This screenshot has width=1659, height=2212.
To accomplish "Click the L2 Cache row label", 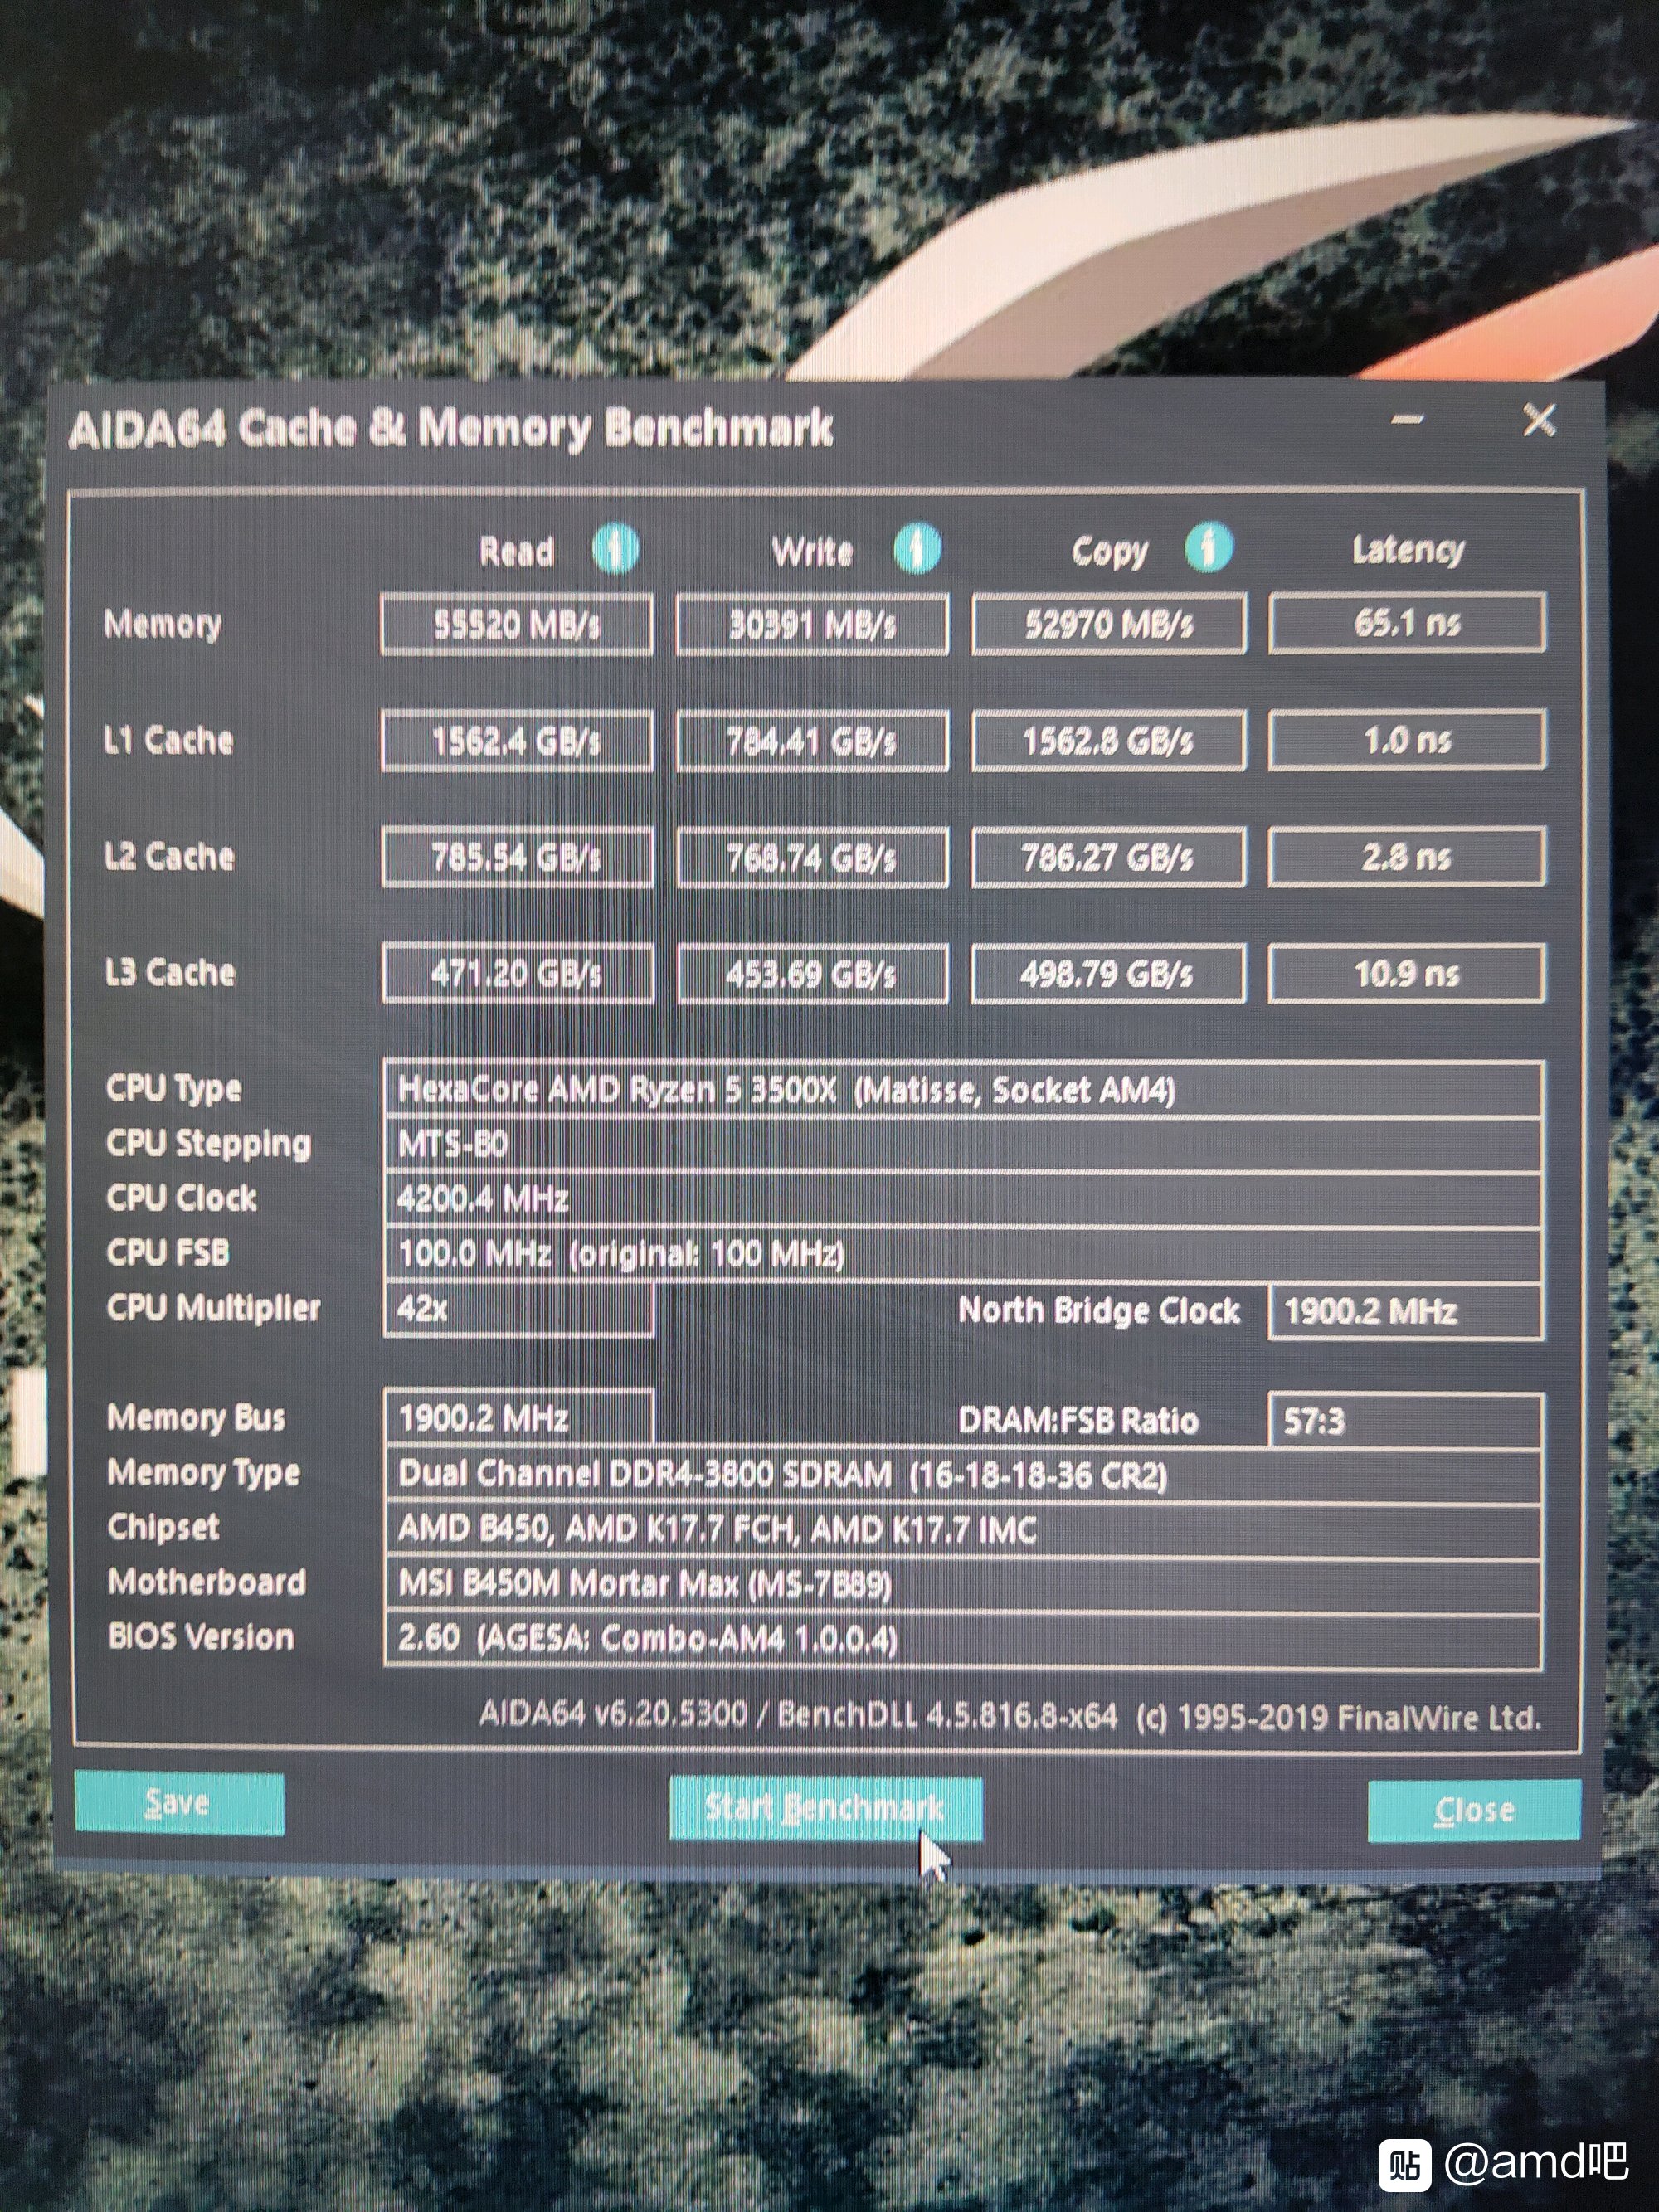I will [170, 857].
